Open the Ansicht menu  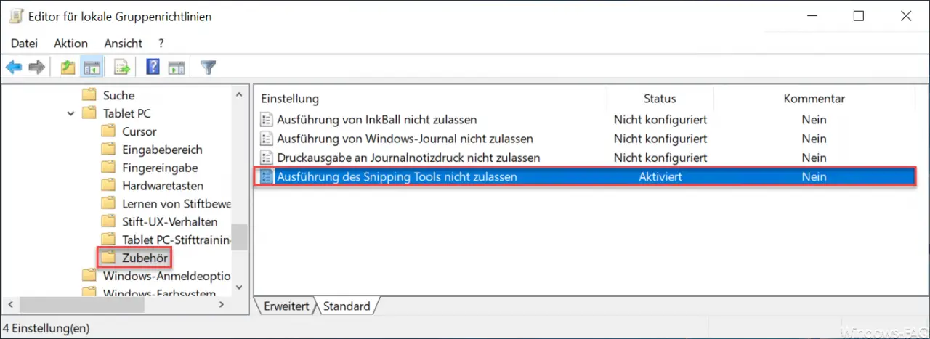[x=124, y=44]
